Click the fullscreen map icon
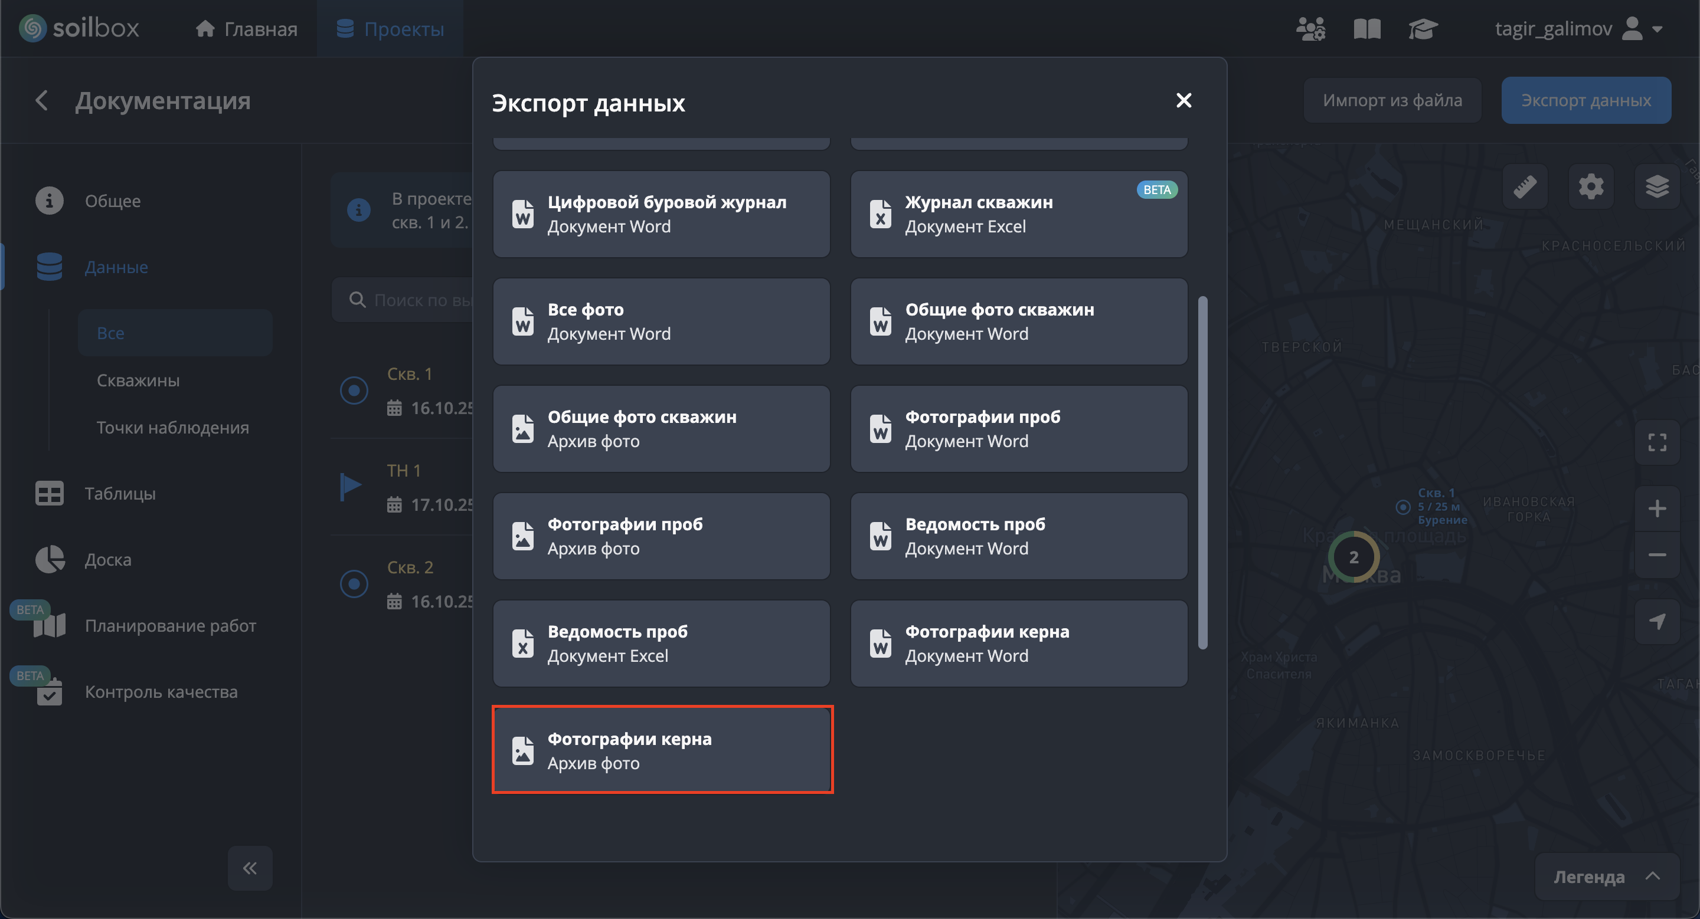This screenshot has height=919, width=1700. (1656, 442)
